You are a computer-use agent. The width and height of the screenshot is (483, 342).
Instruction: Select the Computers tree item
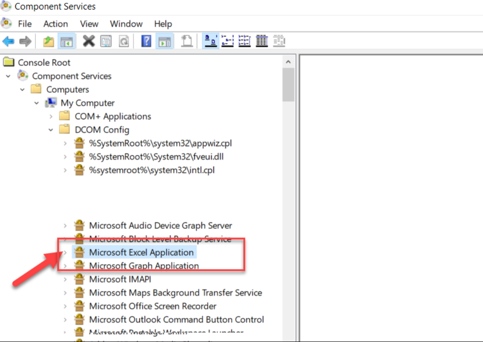tap(67, 89)
